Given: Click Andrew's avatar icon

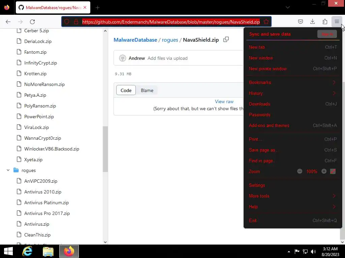Looking at the screenshot, I should click(x=123, y=58).
